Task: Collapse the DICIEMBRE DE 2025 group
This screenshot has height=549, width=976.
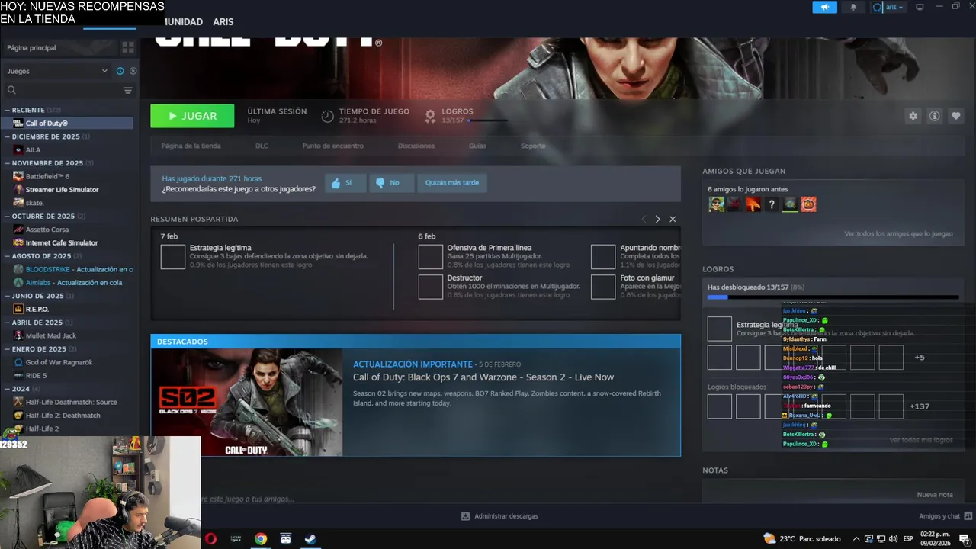Action: pyautogui.click(x=7, y=136)
